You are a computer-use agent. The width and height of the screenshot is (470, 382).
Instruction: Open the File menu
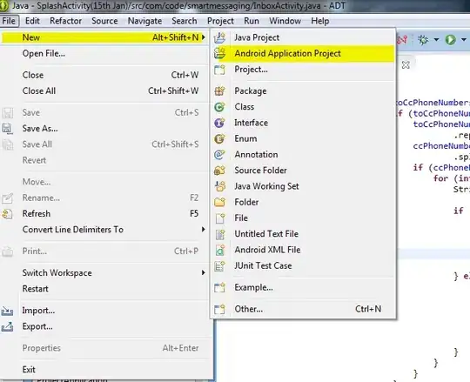click(9, 21)
